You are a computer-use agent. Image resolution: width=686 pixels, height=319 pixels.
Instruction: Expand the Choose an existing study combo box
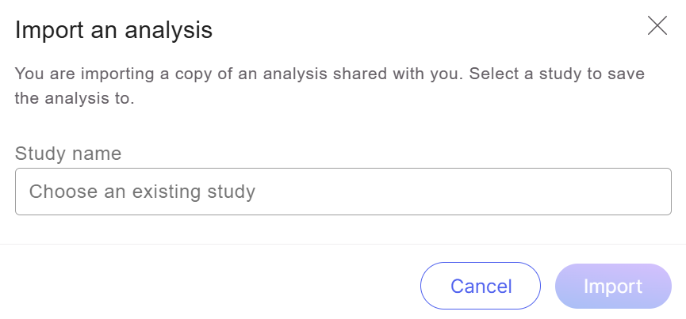click(x=343, y=192)
